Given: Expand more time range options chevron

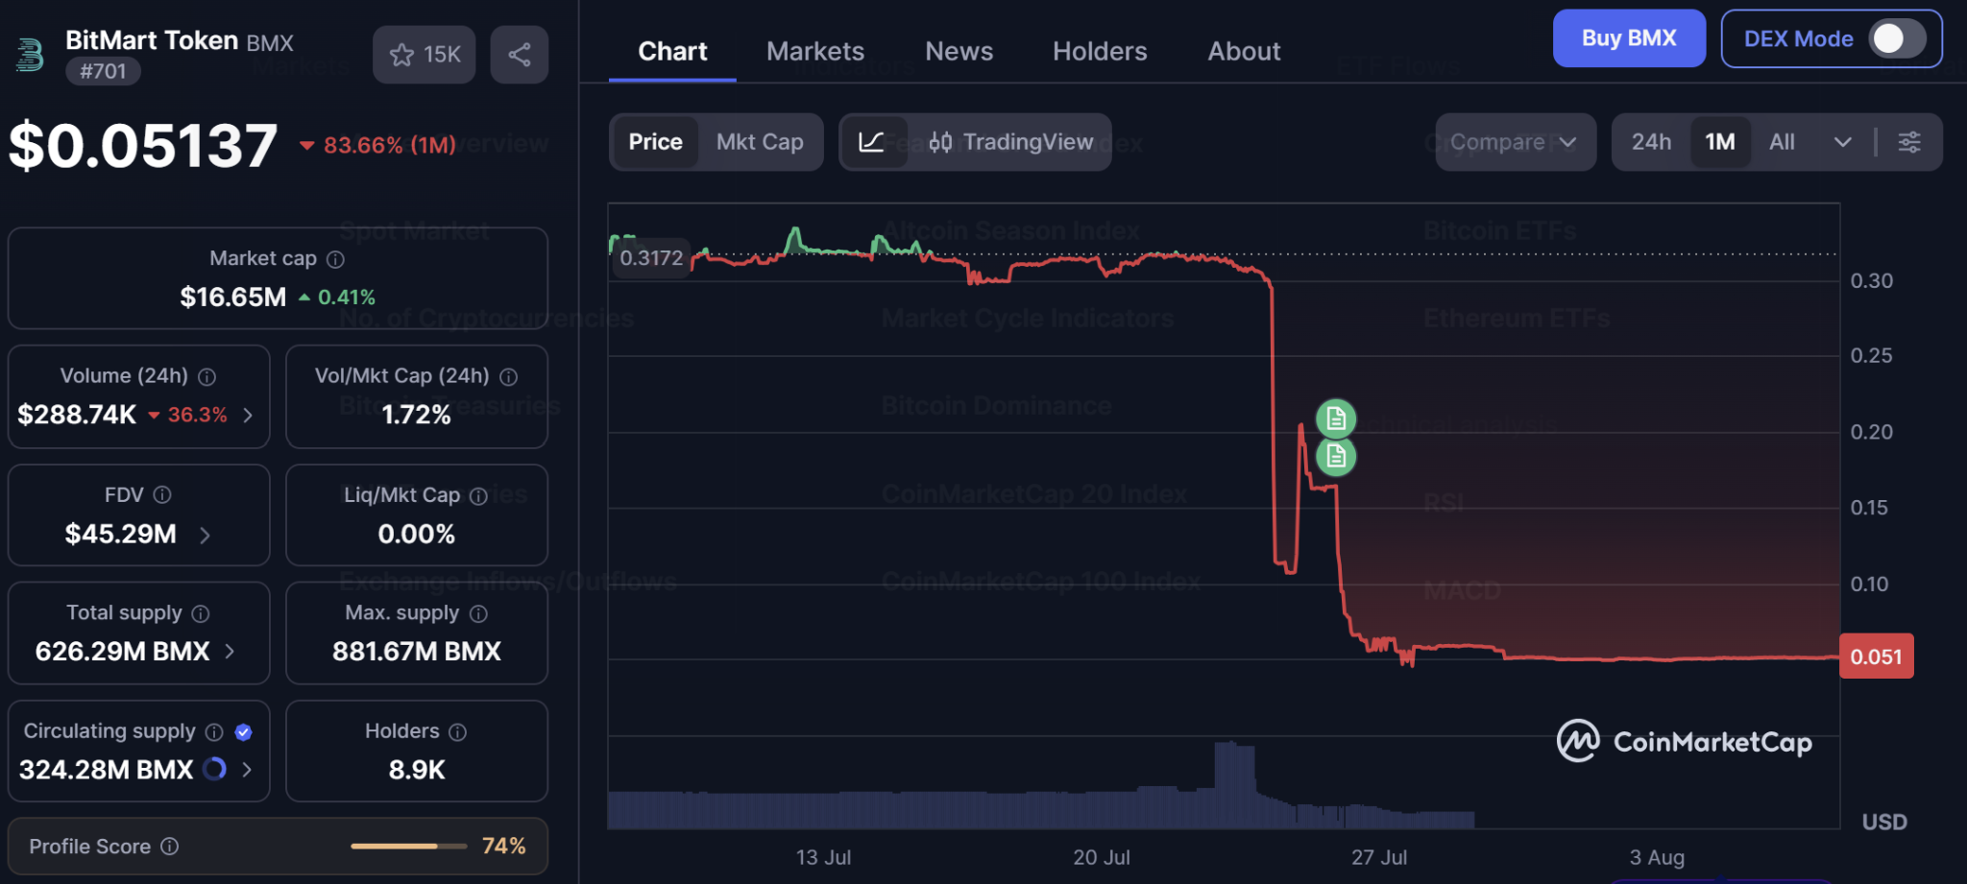Looking at the screenshot, I should [1842, 142].
